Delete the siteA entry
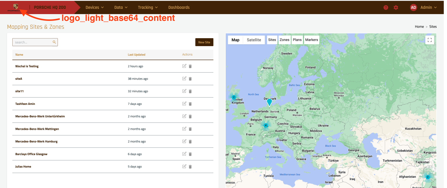Image resolution: width=447 pixels, height=188 pixels. click(x=190, y=79)
